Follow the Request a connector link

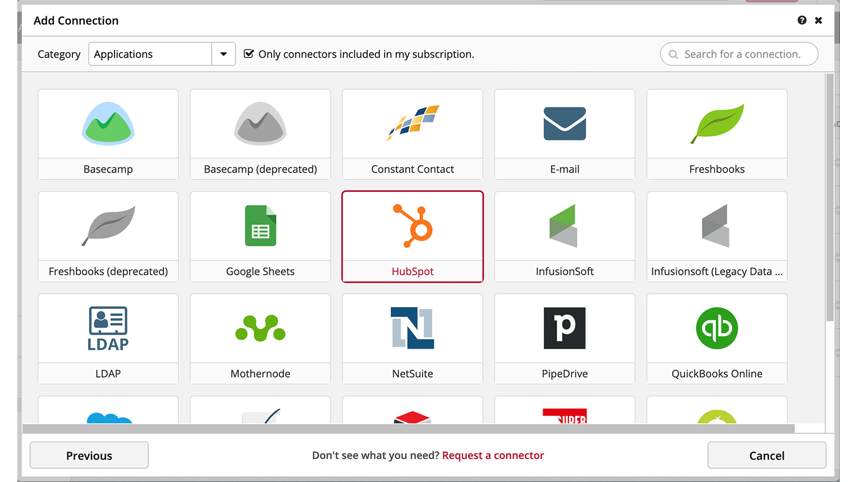[x=493, y=455]
